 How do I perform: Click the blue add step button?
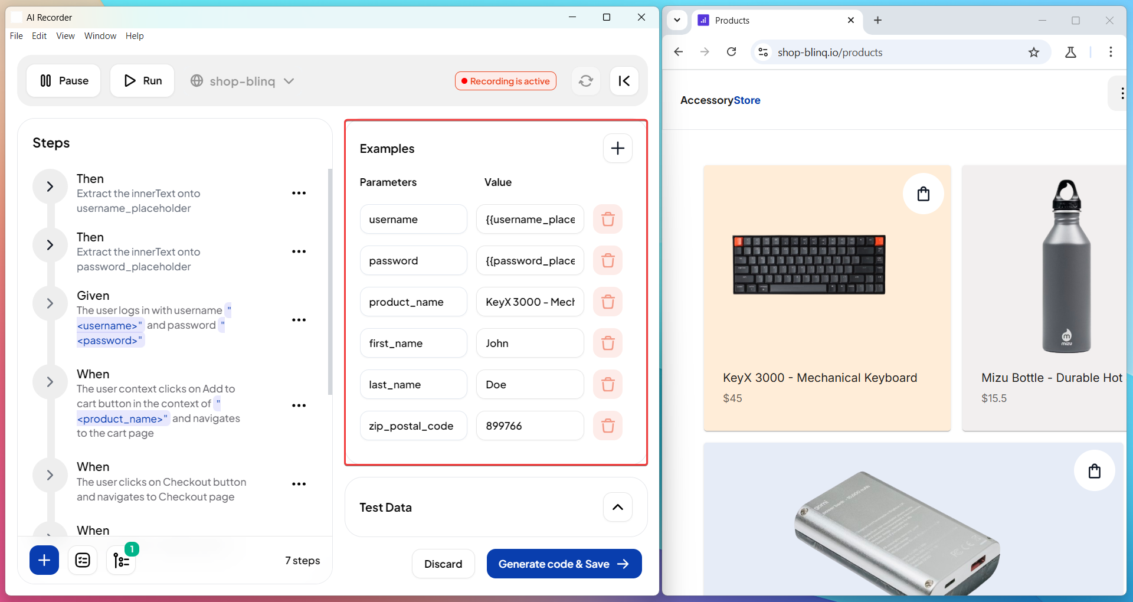[44, 560]
